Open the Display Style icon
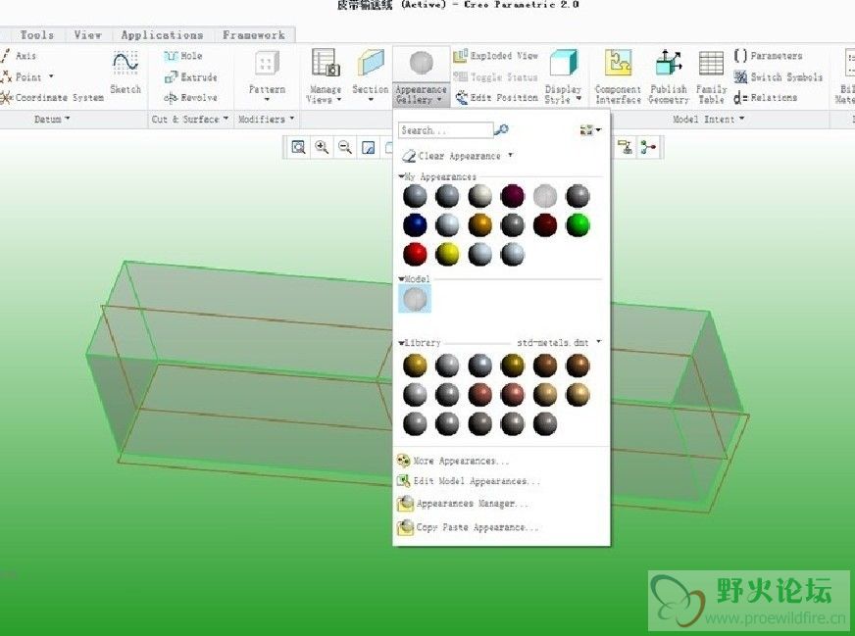The width and height of the screenshot is (855, 636). pyautogui.click(x=563, y=63)
